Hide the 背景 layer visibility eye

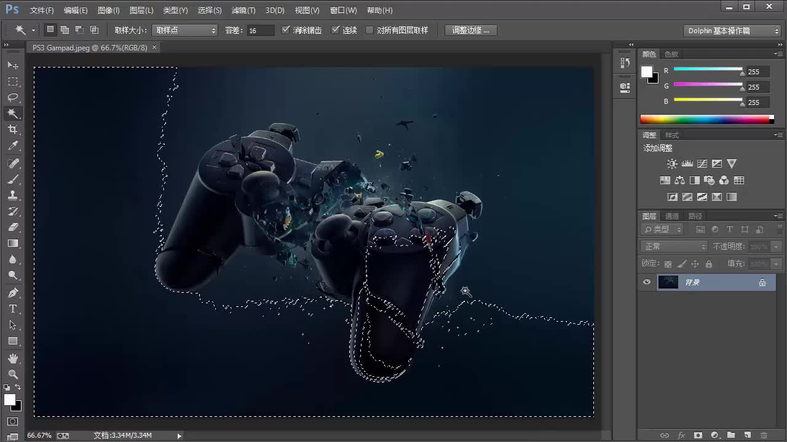point(646,282)
